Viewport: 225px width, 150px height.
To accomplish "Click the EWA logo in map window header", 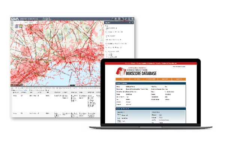I will pyautogui.click(x=15, y=19).
